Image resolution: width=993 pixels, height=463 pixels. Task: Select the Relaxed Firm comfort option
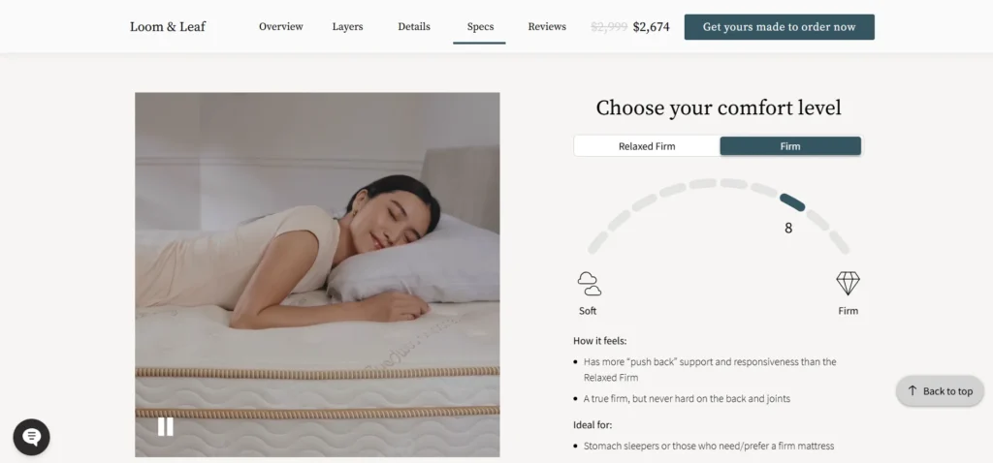point(647,146)
